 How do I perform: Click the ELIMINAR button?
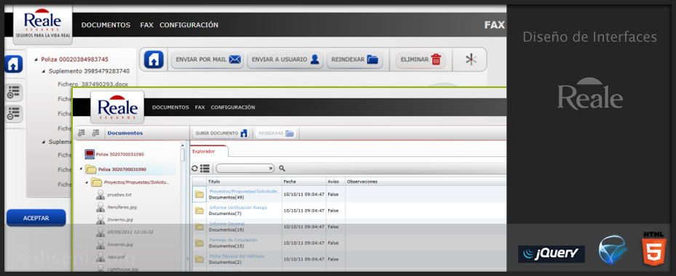tap(421, 60)
